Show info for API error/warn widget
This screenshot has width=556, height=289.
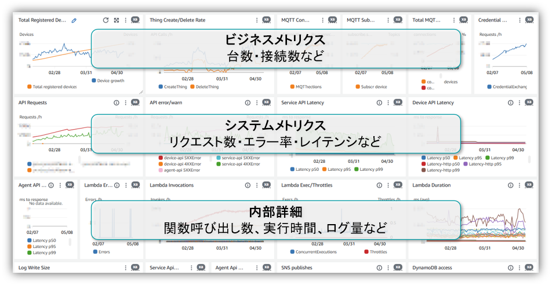(248, 103)
